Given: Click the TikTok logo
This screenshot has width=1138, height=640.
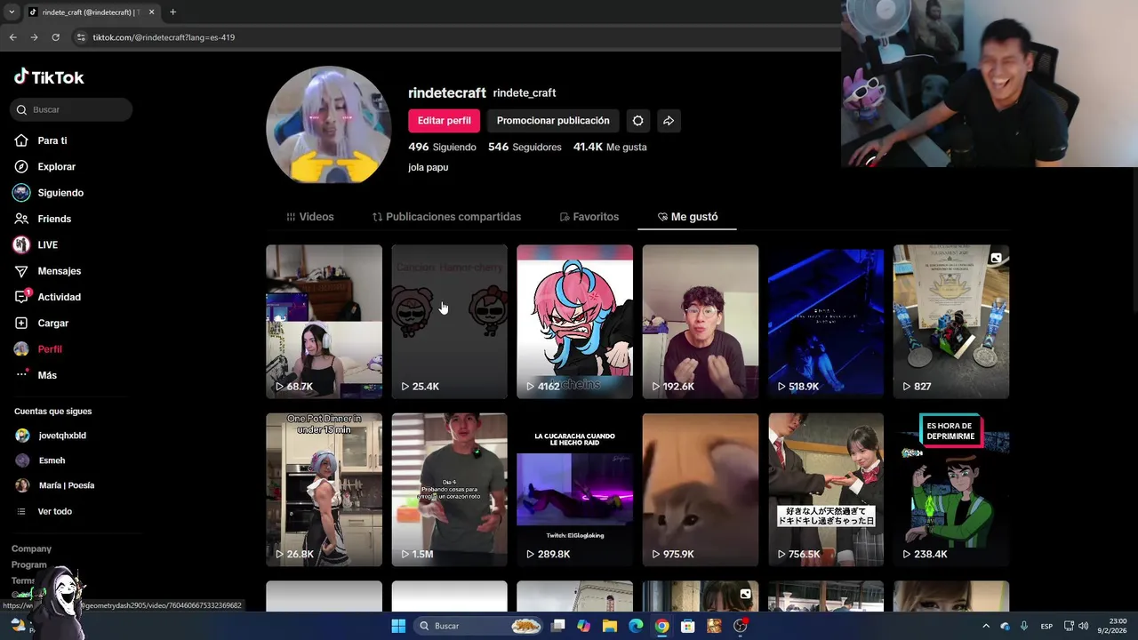Looking at the screenshot, I should tap(49, 77).
